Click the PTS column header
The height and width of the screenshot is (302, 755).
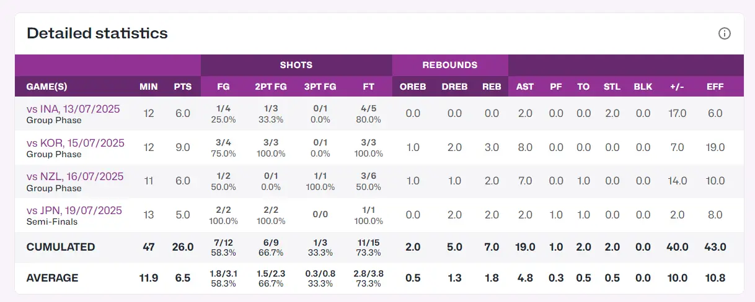tap(183, 87)
